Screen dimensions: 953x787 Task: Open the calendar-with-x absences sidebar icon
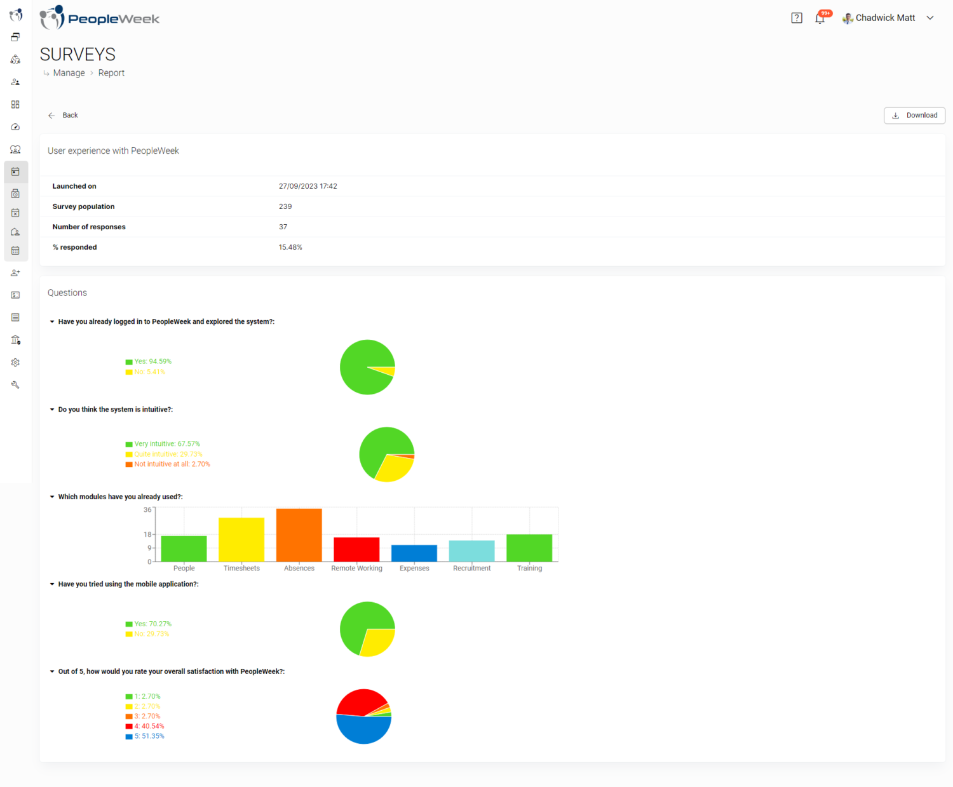click(x=15, y=213)
